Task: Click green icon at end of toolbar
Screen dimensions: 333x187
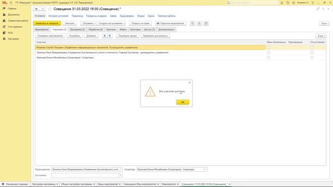Action: [x=206, y=23]
